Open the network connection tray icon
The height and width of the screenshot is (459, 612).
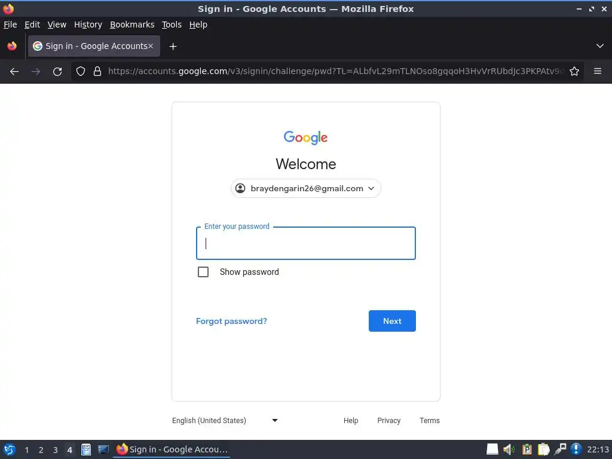560,449
